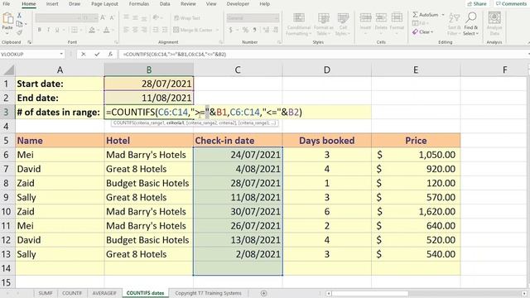Click the Accounting dollar format icon

(x=231, y=30)
